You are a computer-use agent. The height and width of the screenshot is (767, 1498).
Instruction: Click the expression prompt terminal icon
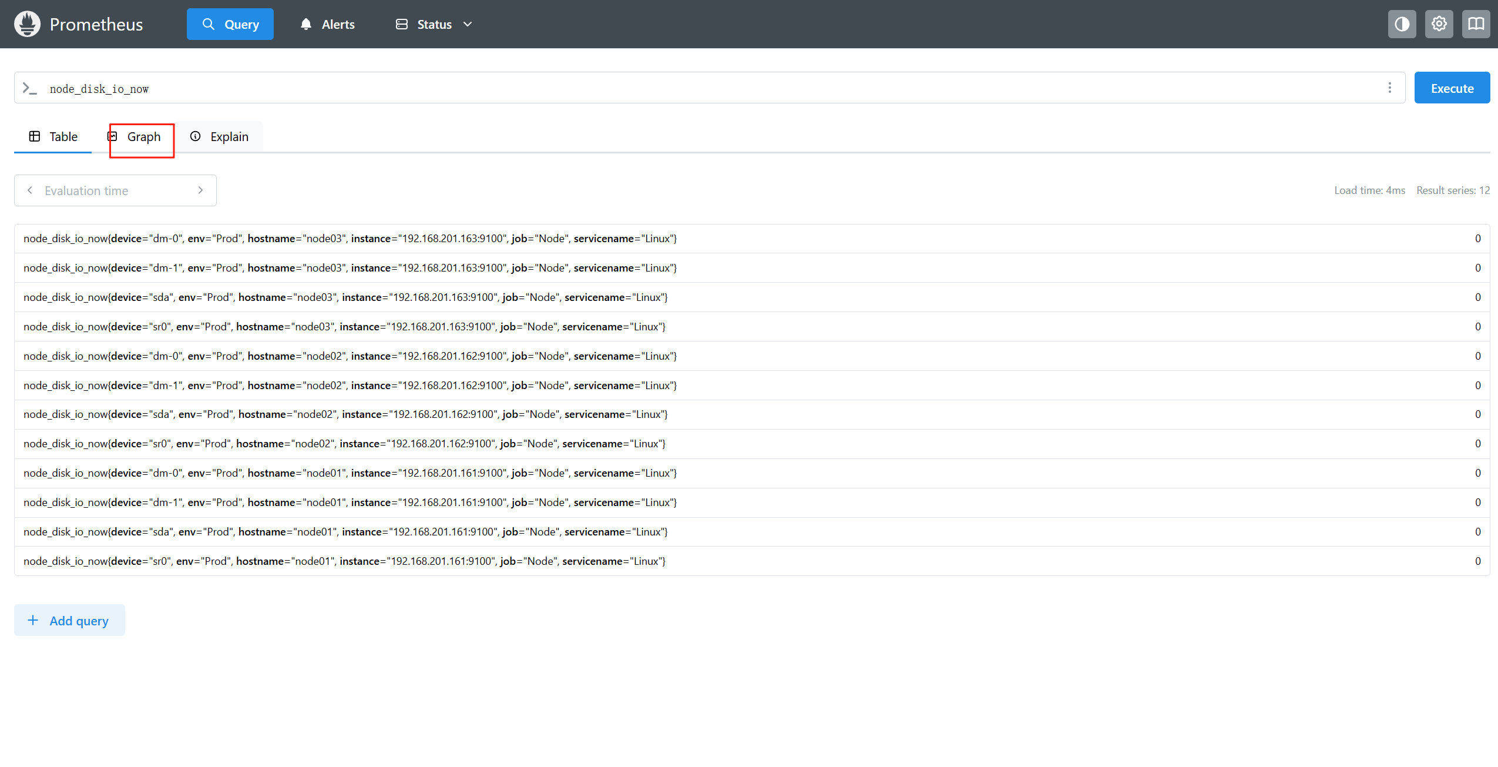(x=29, y=88)
